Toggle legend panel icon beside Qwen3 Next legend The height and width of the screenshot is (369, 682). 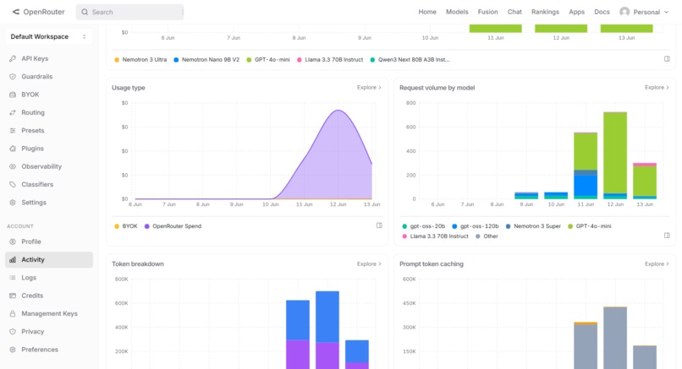coord(667,58)
